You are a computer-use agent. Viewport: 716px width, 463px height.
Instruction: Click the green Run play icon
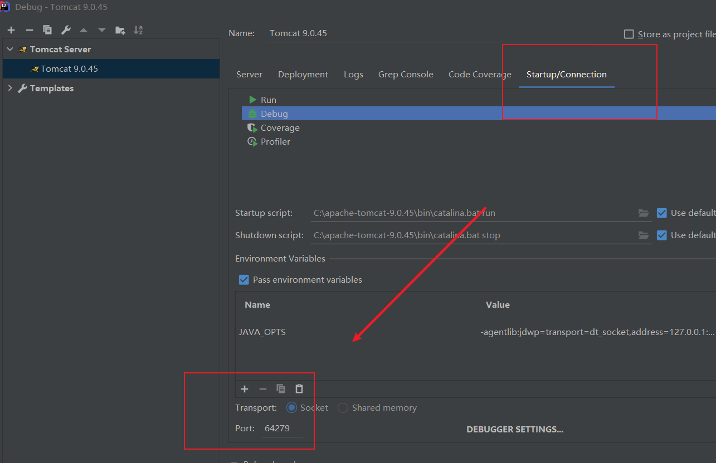[253, 100]
